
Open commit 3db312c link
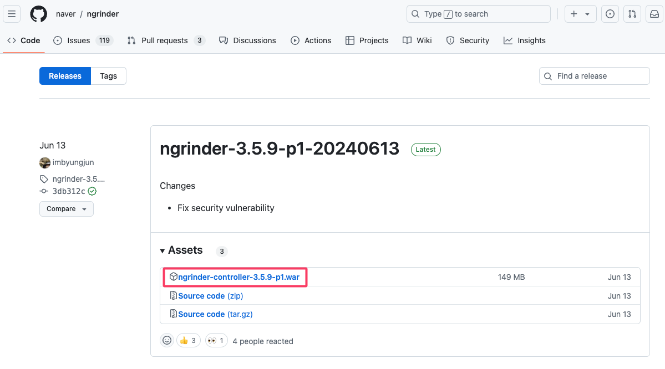click(69, 191)
